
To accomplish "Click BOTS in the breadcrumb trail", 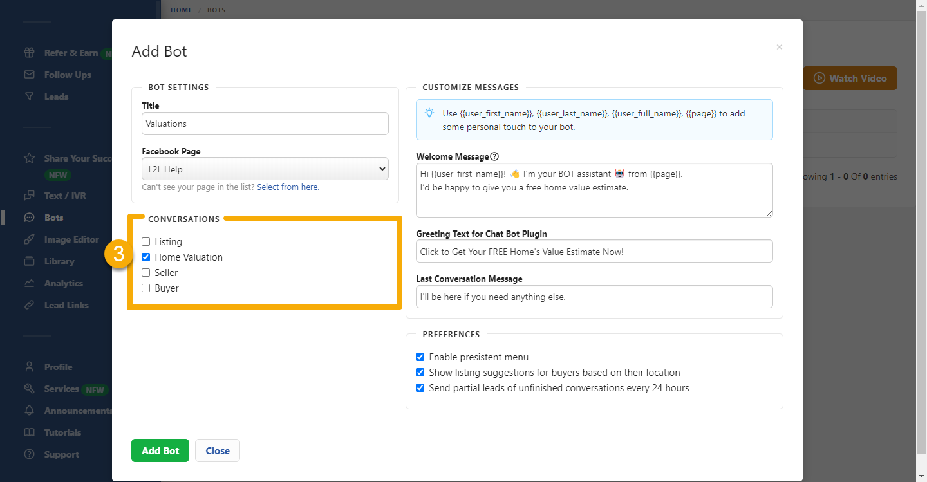I will [x=216, y=10].
